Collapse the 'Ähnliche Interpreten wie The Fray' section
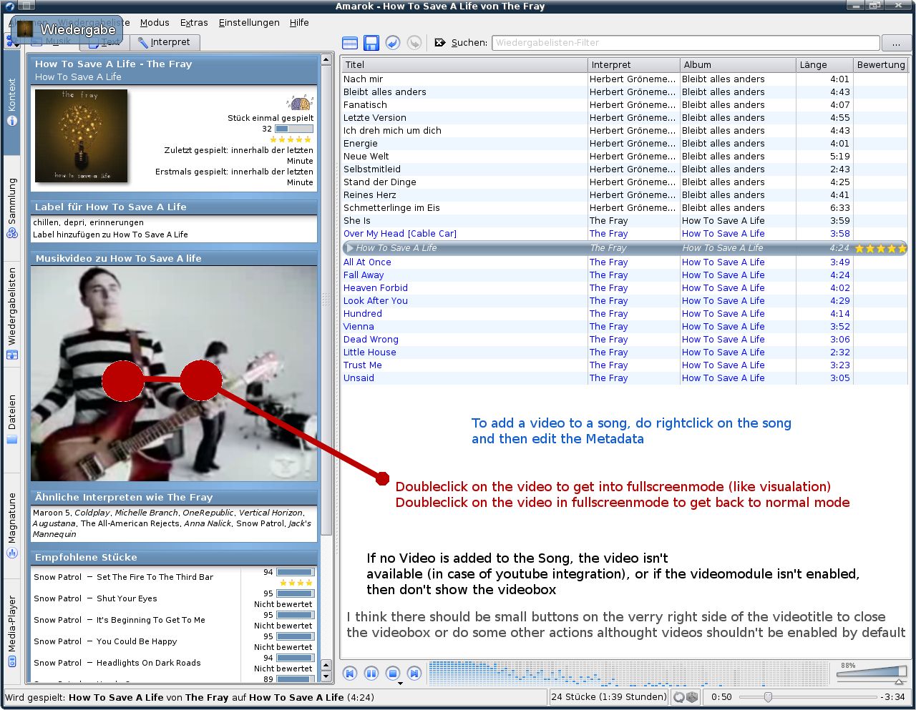The height and width of the screenshot is (710, 916). point(174,497)
